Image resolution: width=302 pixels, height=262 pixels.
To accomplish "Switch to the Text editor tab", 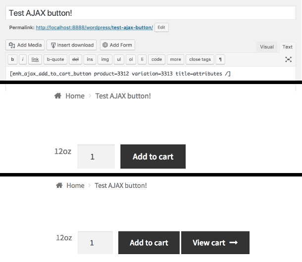I will [x=287, y=47].
